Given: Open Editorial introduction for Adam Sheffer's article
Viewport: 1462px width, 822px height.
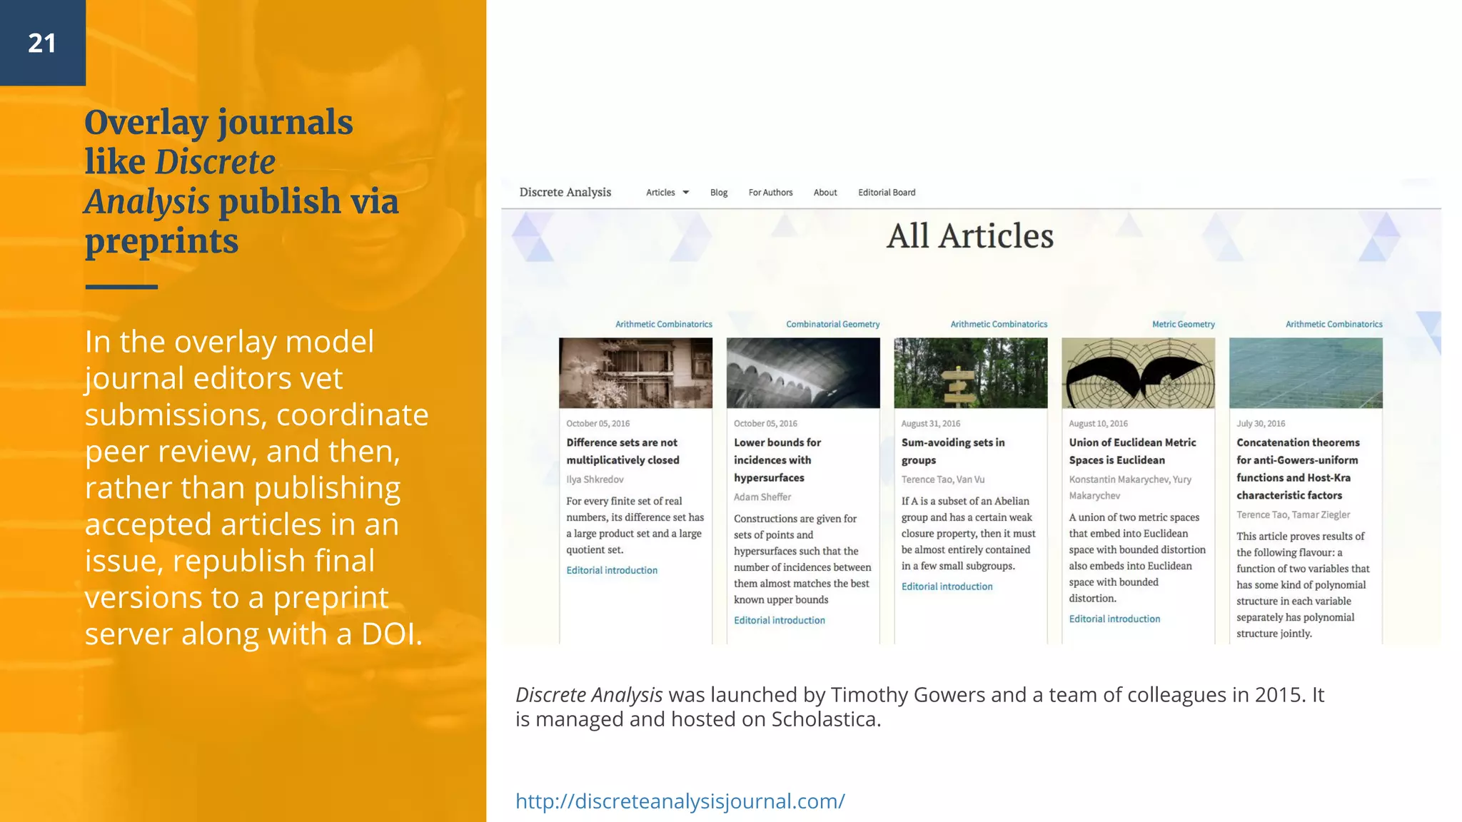Looking at the screenshot, I should point(780,620).
